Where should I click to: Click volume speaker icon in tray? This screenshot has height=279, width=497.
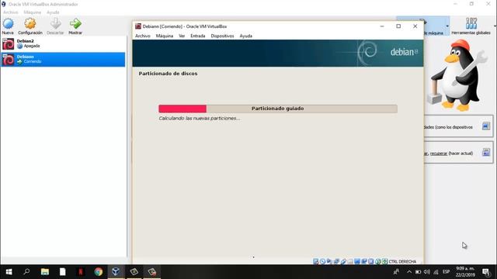[427, 272]
